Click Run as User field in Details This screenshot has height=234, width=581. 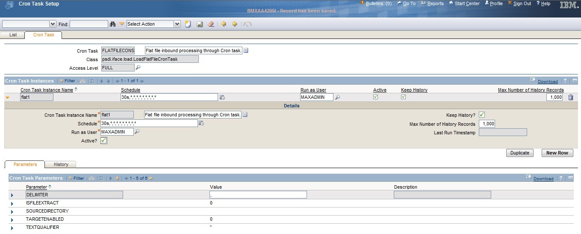coord(117,132)
